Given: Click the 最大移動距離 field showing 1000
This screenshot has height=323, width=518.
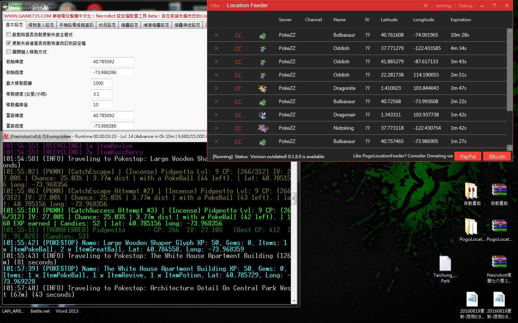Looking at the screenshot, I should tap(101, 83).
